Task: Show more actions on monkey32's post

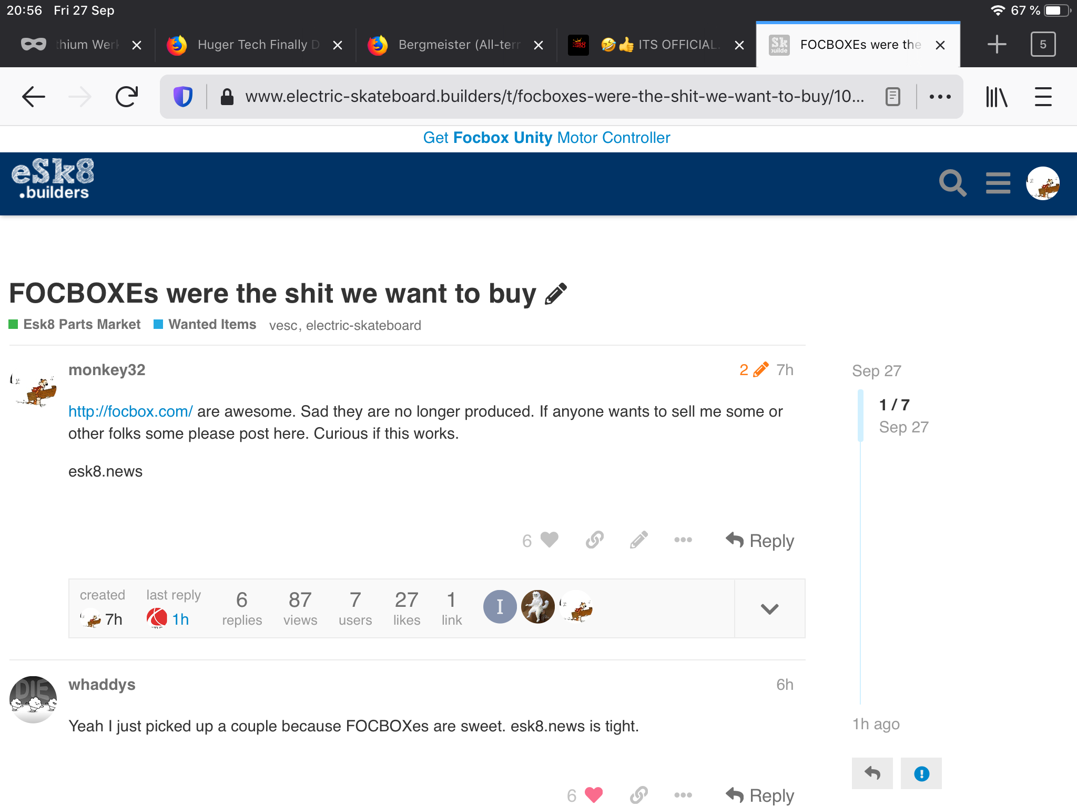Action: click(683, 540)
